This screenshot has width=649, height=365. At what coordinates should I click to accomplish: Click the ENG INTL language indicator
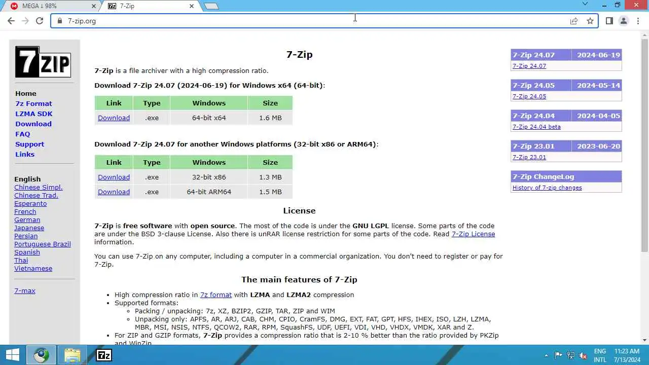[600, 355]
